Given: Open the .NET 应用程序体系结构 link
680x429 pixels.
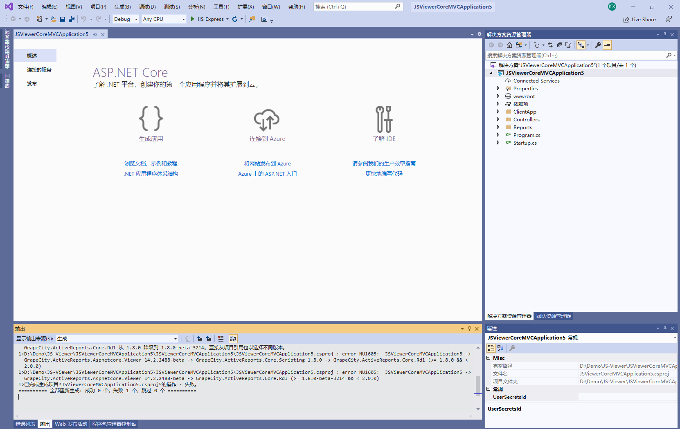Looking at the screenshot, I should coord(151,174).
